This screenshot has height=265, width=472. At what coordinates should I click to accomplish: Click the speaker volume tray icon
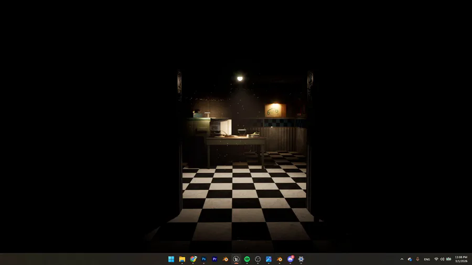(x=442, y=259)
